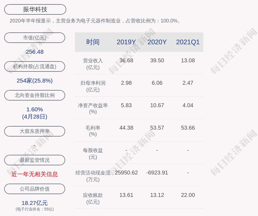The height and width of the screenshot is (216, 258).
Task: Click the 电子行业排名:55位 ranking text
Action: click(x=35, y=209)
